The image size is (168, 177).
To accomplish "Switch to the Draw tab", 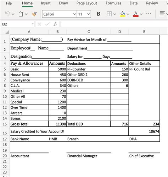I will pos(63,3).
